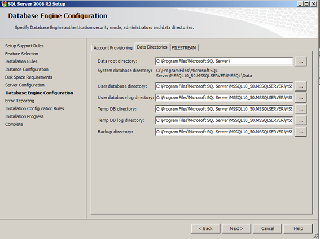Click the browse button for Data root directory
The height and width of the screenshot is (239, 320).
[x=301, y=61]
